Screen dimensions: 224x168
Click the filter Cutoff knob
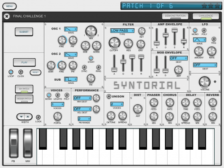click(x=114, y=43)
